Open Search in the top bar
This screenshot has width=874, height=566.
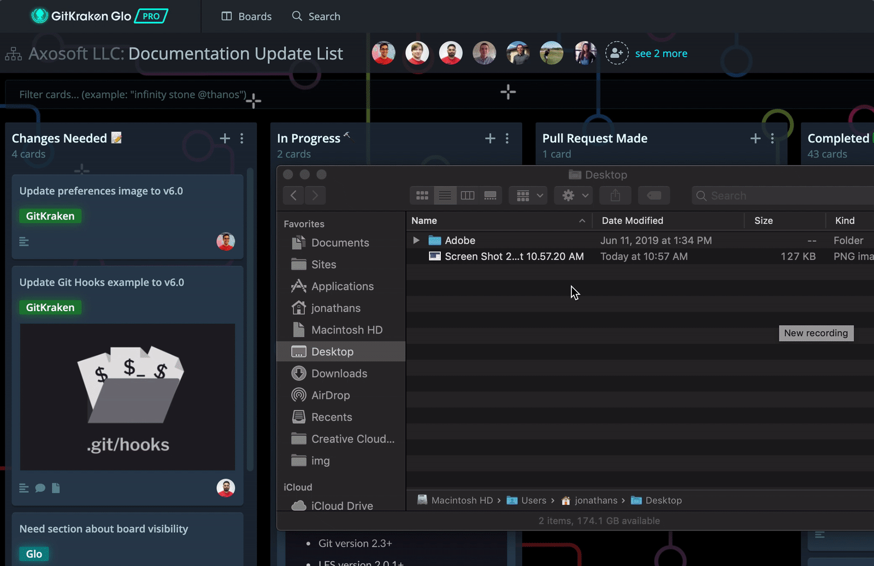point(316,16)
